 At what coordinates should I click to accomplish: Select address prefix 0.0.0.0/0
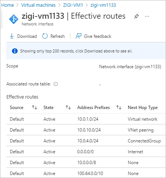pyautogui.click(x=85, y=152)
